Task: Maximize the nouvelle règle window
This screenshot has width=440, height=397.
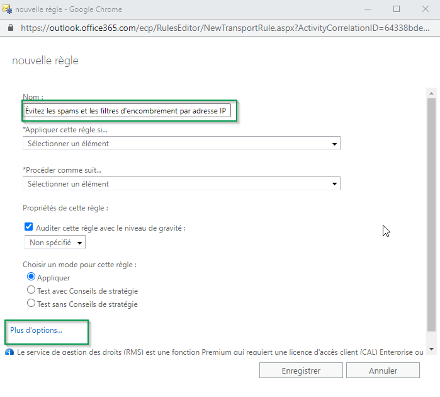Action: (x=397, y=9)
